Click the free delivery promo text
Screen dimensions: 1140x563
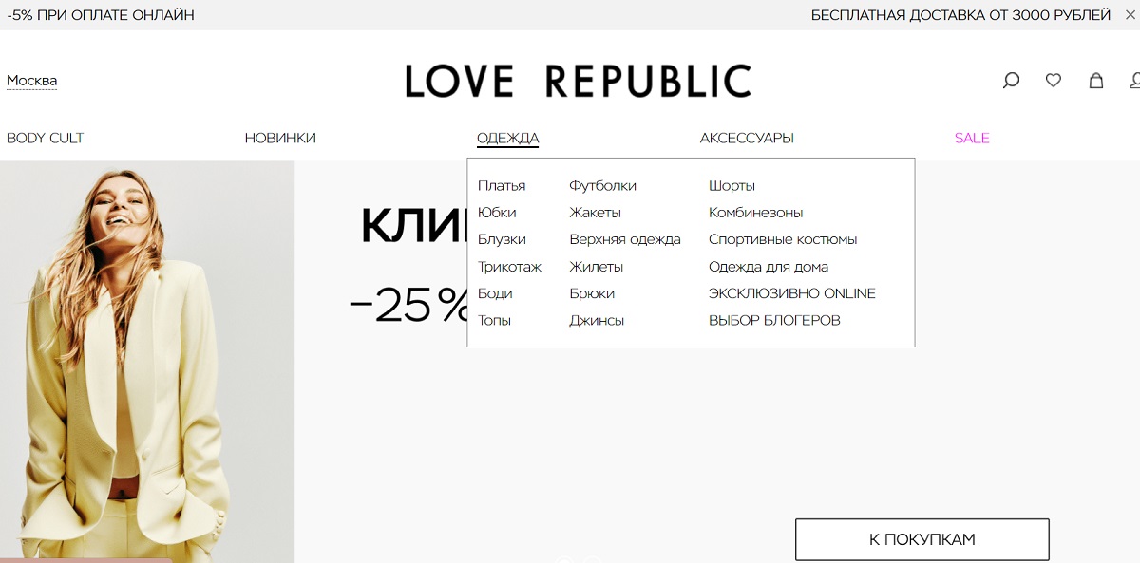coord(960,15)
